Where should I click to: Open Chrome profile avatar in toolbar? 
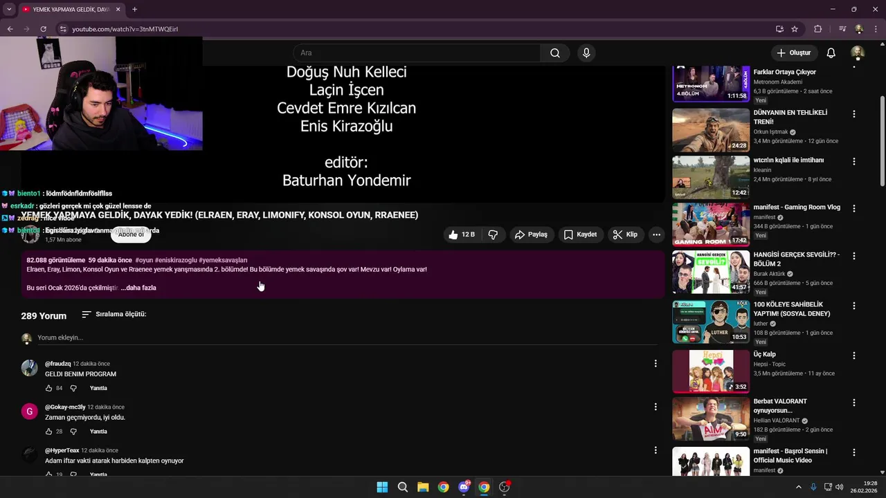click(x=859, y=29)
